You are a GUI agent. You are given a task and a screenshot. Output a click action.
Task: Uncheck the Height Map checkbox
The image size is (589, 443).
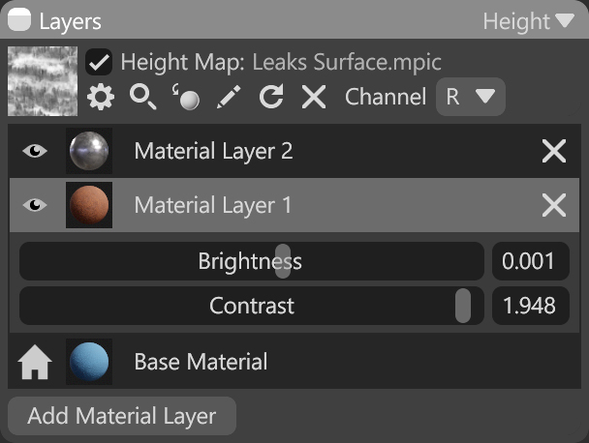click(99, 62)
